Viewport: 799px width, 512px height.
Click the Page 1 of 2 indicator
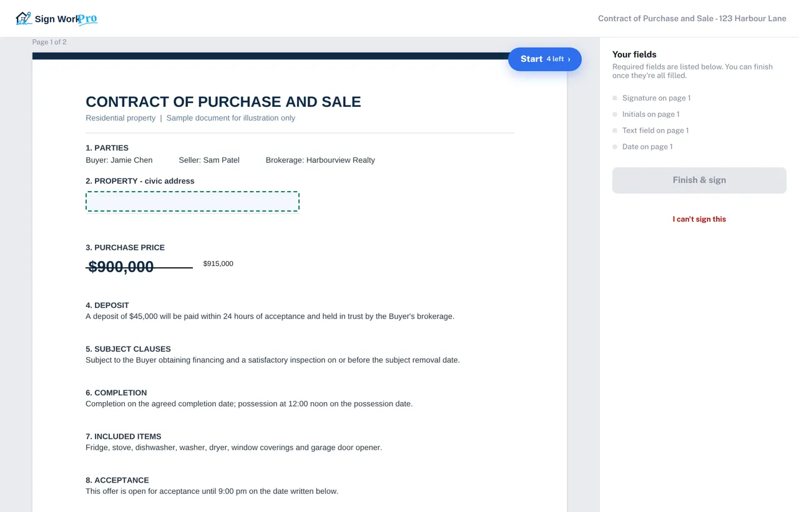(49, 42)
